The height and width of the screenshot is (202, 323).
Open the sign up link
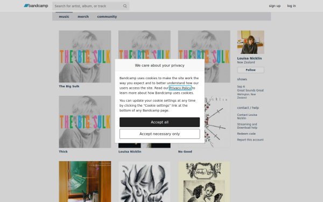(x=275, y=6)
